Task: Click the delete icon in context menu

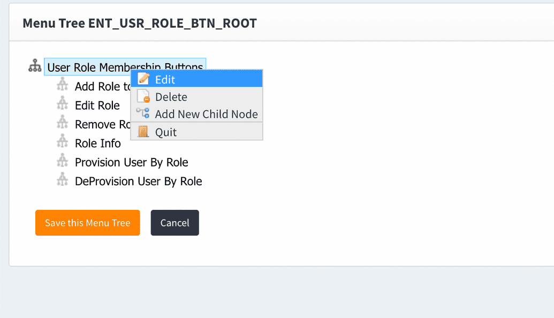Action: (x=143, y=96)
